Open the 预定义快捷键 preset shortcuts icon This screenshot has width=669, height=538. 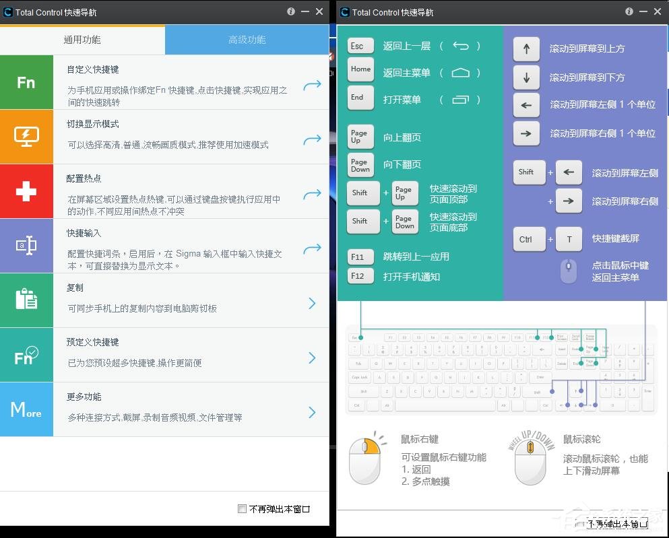pyautogui.click(x=27, y=355)
